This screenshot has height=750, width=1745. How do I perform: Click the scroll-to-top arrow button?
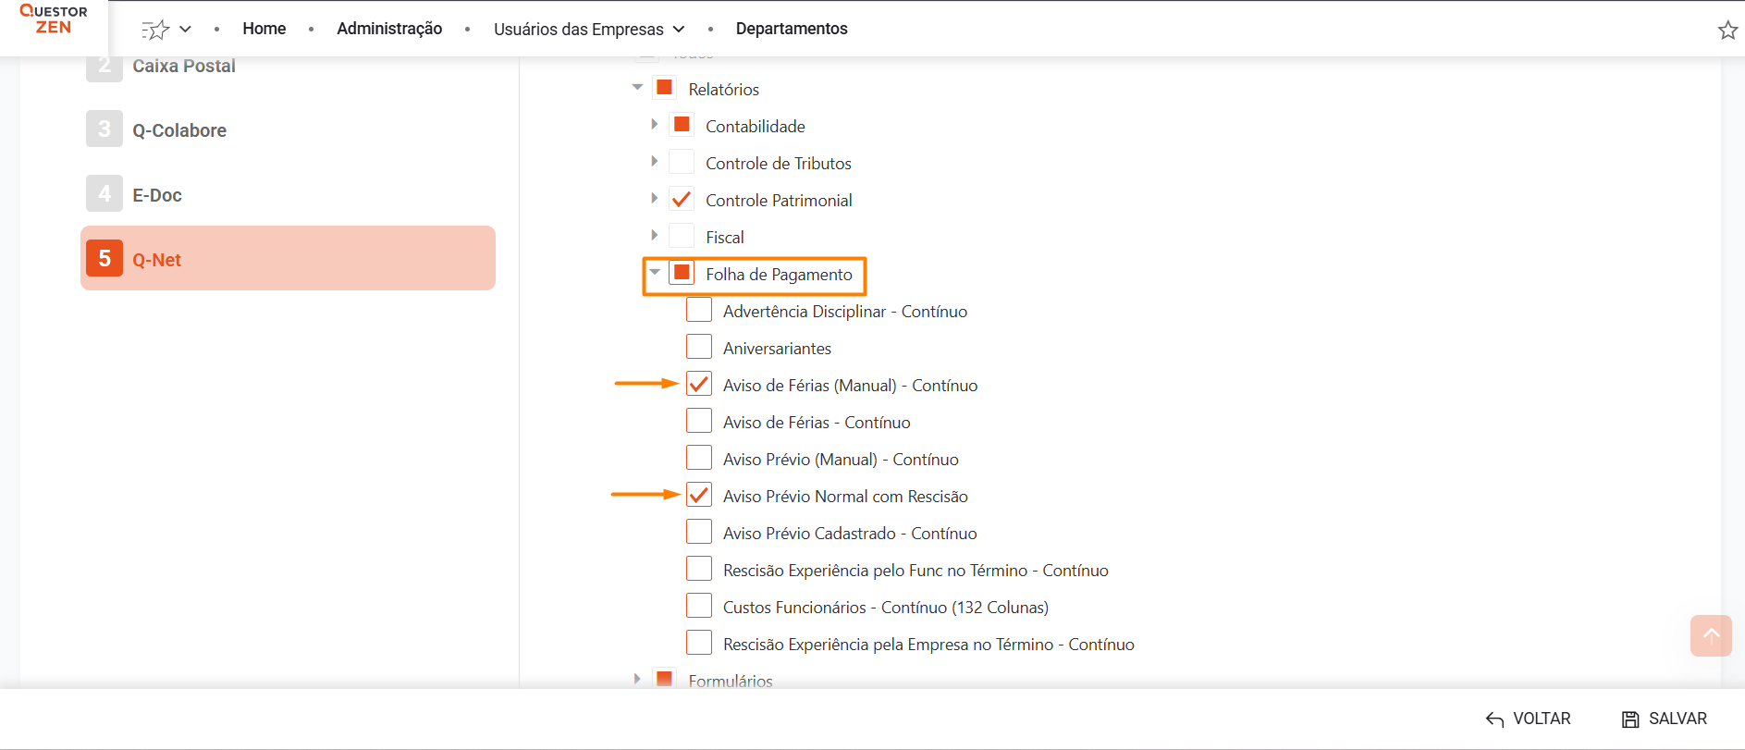click(x=1710, y=635)
